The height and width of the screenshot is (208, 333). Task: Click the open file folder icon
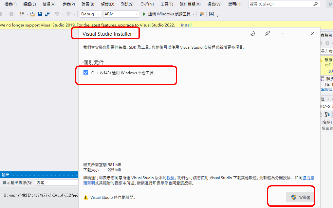coord(32,14)
